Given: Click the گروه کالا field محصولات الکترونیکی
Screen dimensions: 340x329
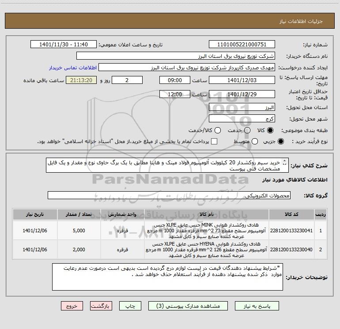Looking at the screenshot, I should pos(169,195).
